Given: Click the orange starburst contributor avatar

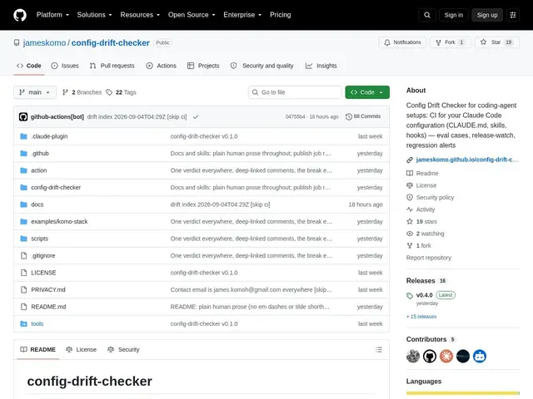Looking at the screenshot, I should (x=446, y=357).
